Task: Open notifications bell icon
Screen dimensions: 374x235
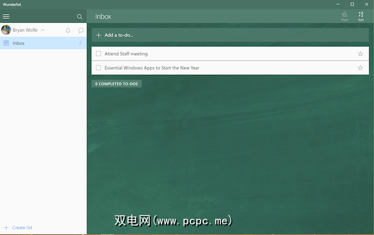Action: click(x=68, y=30)
